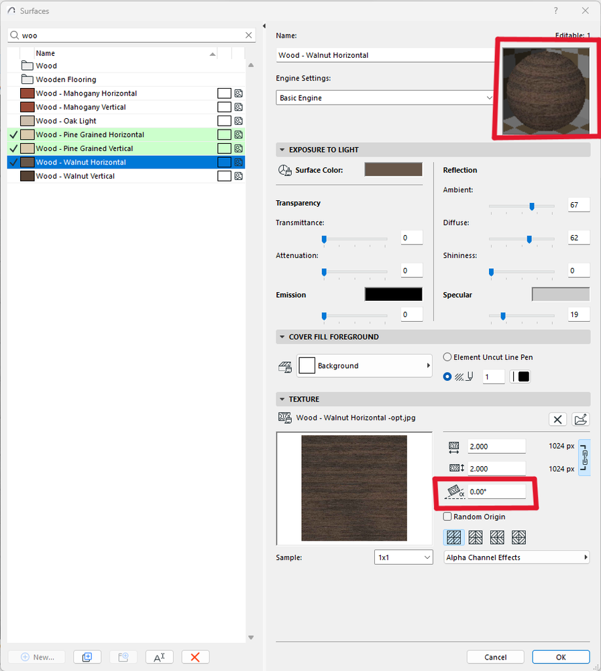Remove texture with X button

point(558,419)
